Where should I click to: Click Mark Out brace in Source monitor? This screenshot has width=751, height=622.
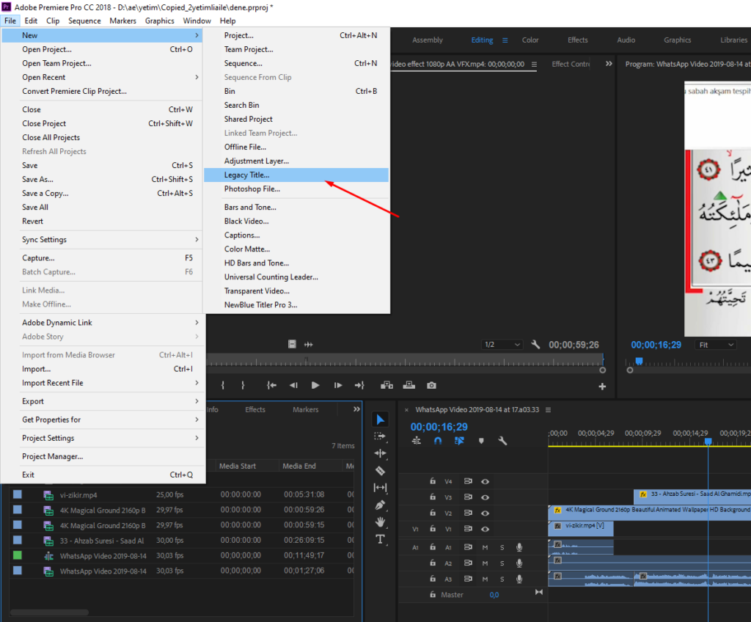[x=243, y=385]
